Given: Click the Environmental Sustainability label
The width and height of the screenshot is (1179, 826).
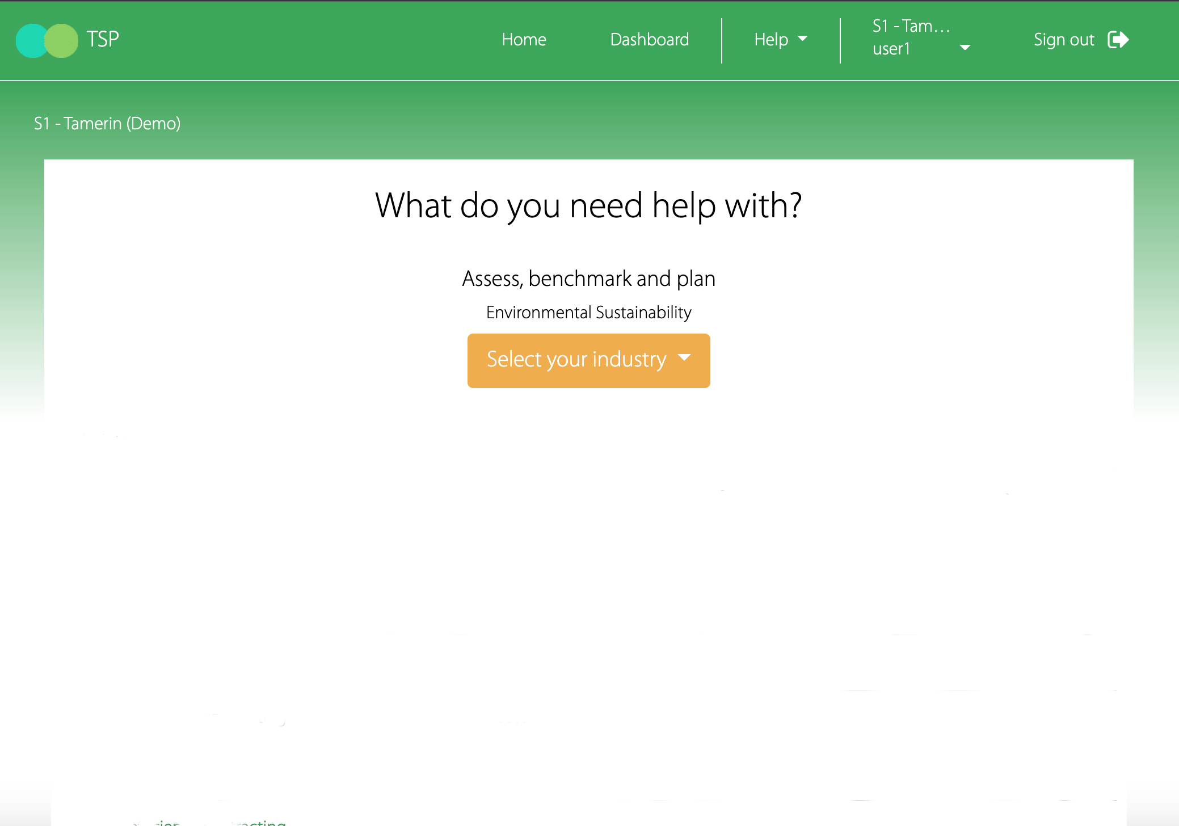Looking at the screenshot, I should click(x=588, y=313).
